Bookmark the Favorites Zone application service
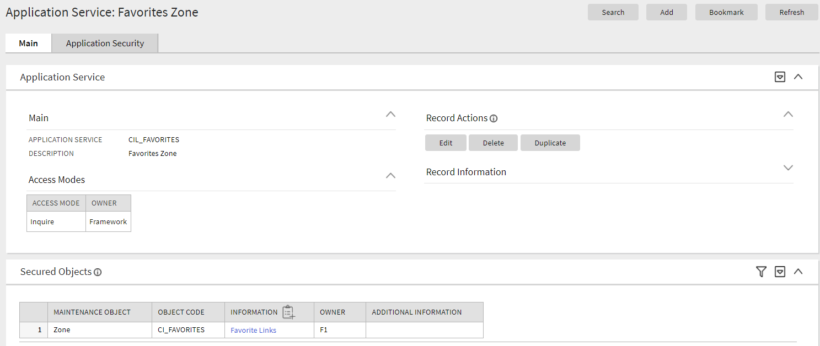Viewport: 820px width, 346px height. tap(726, 12)
